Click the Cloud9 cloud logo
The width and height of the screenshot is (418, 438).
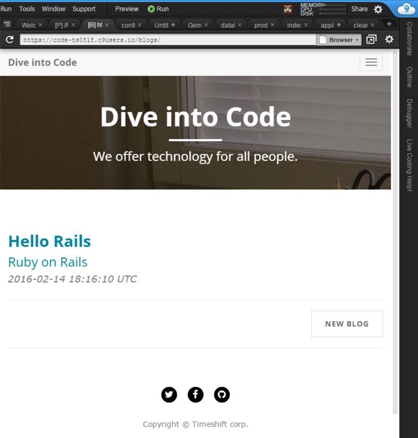(x=406, y=9)
